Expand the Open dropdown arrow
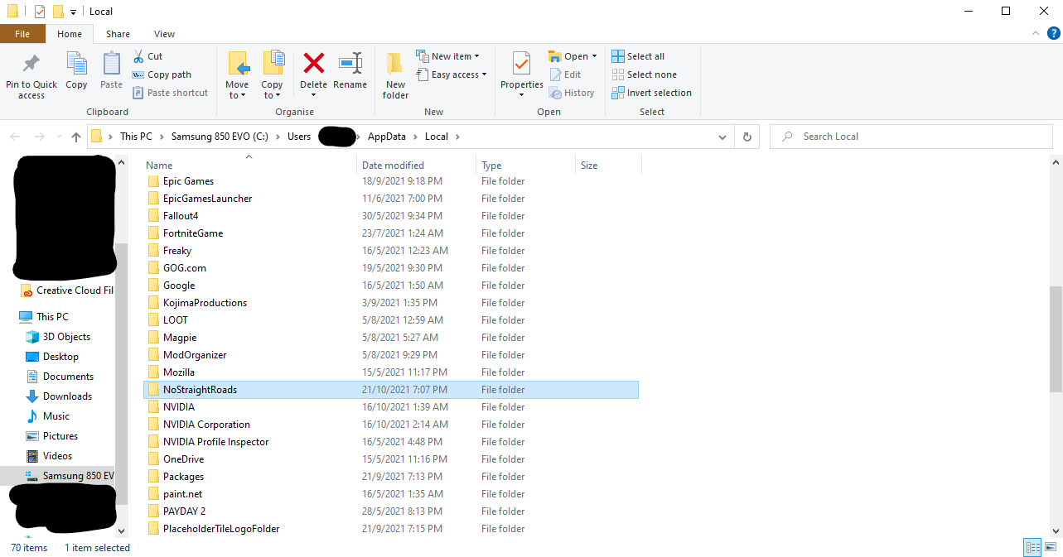This screenshot has height=557, width=1063. coord(594,57)
